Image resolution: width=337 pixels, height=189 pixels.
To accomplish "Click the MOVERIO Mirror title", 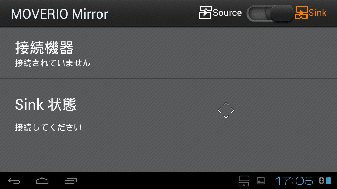I will click(x=60, y=14).
